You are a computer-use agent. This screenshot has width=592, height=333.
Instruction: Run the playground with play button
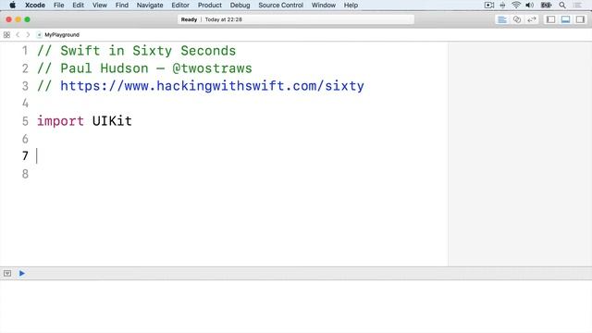tap(22, 273)
